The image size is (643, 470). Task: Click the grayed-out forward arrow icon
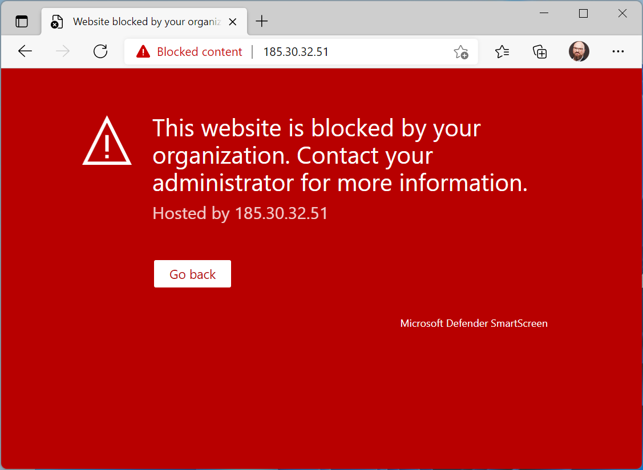coord(63,51)
